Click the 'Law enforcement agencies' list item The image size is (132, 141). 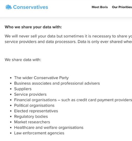click(39, 133)
